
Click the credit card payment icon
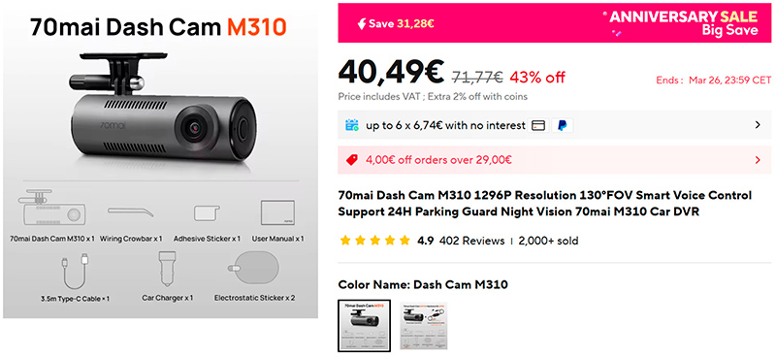tap(538, 125)
